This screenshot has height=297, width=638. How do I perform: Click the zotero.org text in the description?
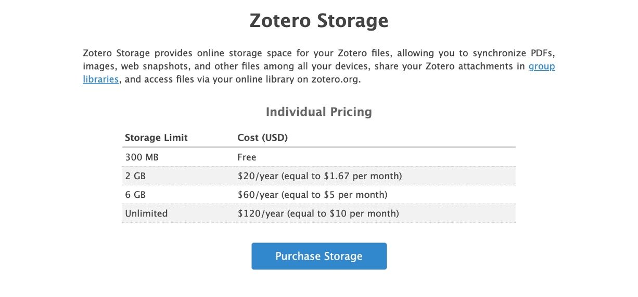[x=337, y=80]
